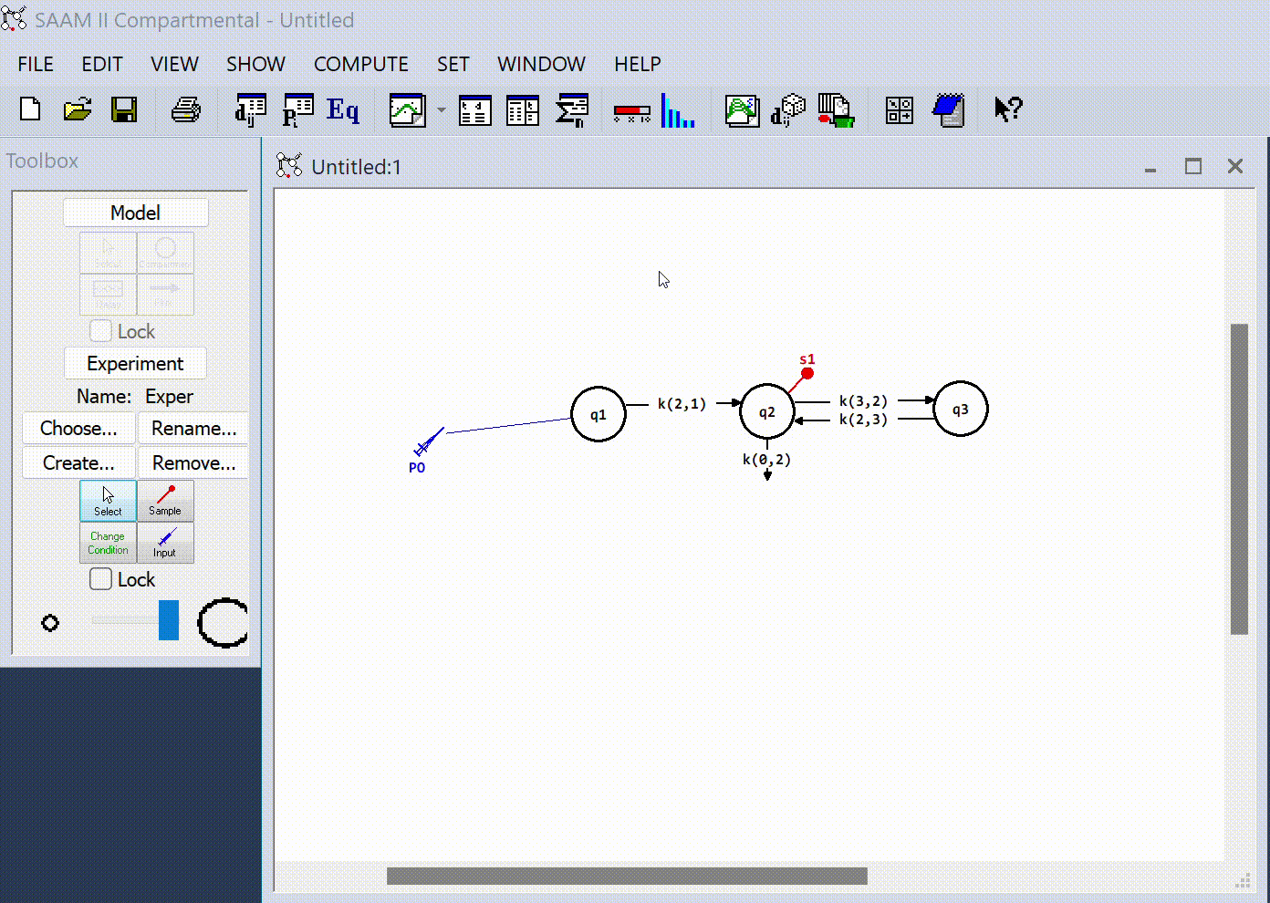Activate the Select arrow tool under Experiment
This screenshot has height=903, width=1270.
point(108,501)
